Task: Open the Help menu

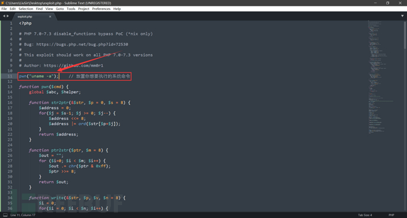Action: click(117, 9)
